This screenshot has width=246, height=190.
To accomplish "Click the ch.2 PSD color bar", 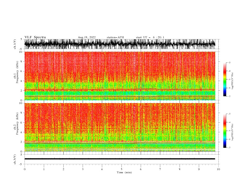I will coord(225,131).
